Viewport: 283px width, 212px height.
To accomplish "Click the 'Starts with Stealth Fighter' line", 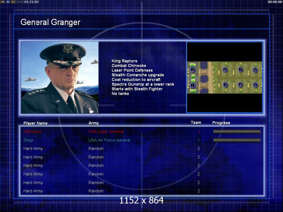I will (137, 89).
